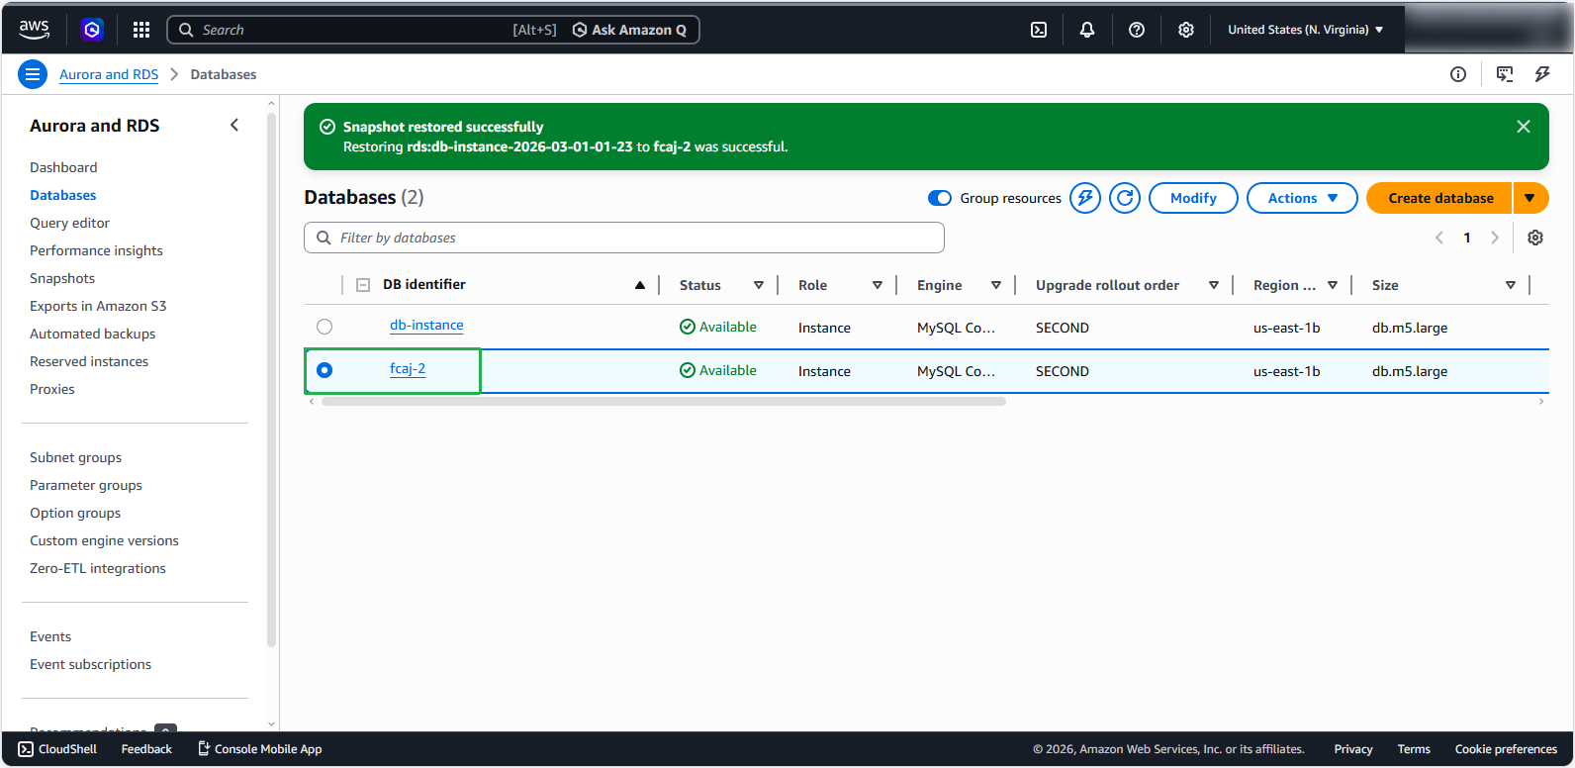Open Events in the sidebar
Viewport: 1575px width, 768px height.
tap(50, 636)
